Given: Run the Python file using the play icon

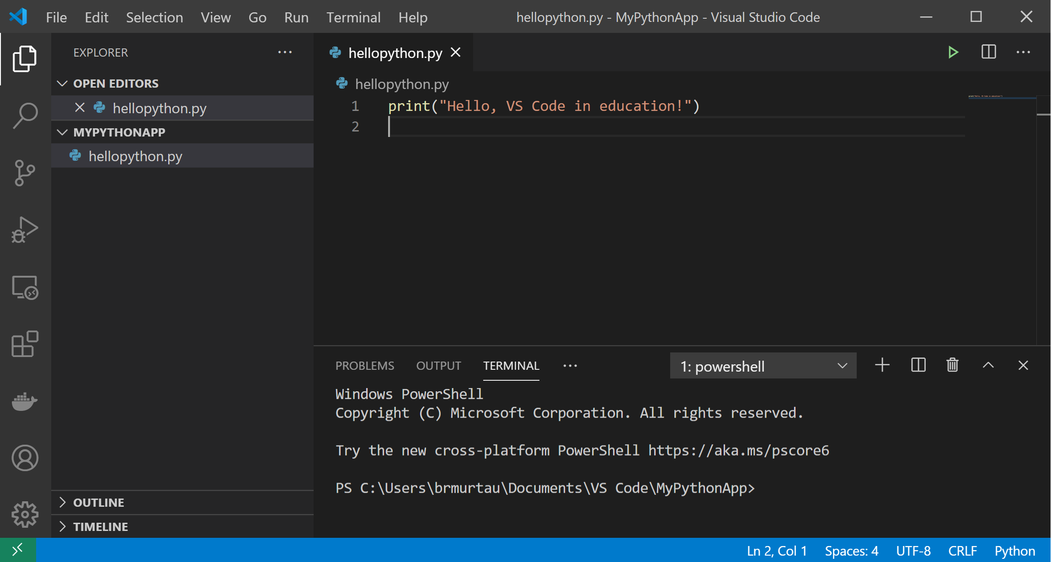Looking at the screenshot, I should coord(953,52).
